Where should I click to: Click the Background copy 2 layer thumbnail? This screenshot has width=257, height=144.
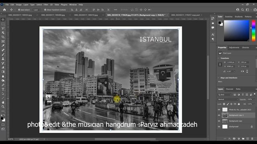pyautogui.click(x=225, y=115)
